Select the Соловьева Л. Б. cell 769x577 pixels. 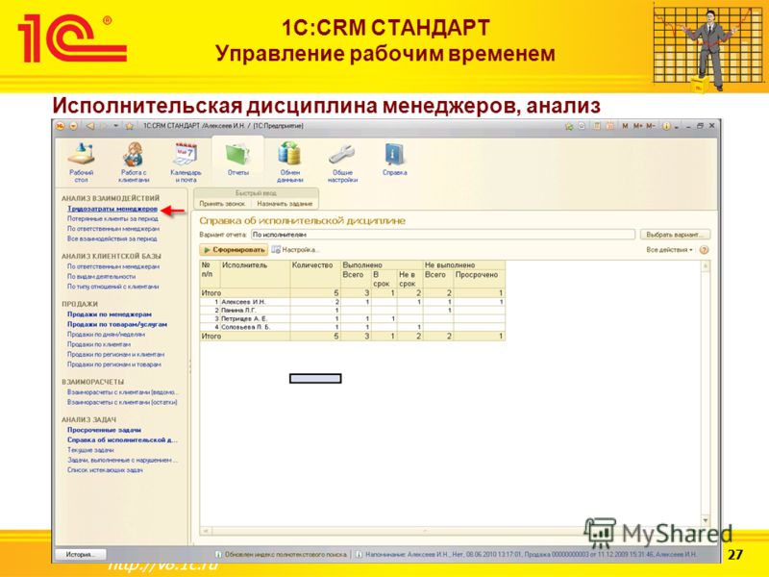[x=255, y=327]
